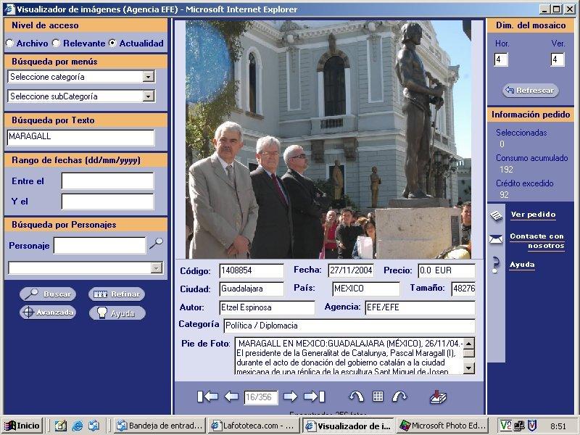
Task: Advance to the next photo arrow
Action: [291, 397]
